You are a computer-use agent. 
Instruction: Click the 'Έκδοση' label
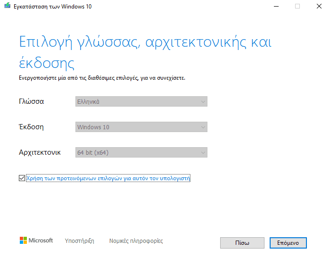(x=32, y=127)
